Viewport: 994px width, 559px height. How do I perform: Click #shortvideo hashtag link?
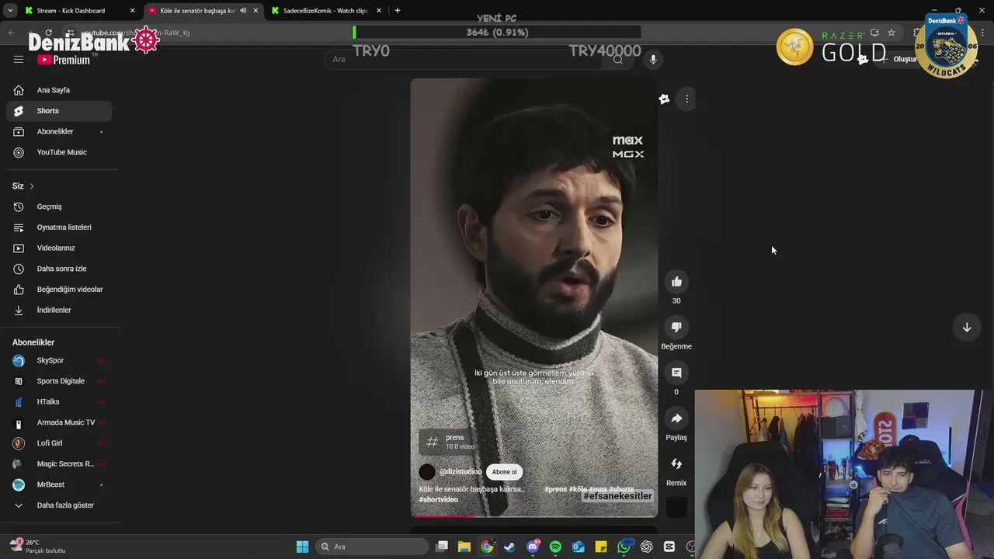tap(439, 500)
